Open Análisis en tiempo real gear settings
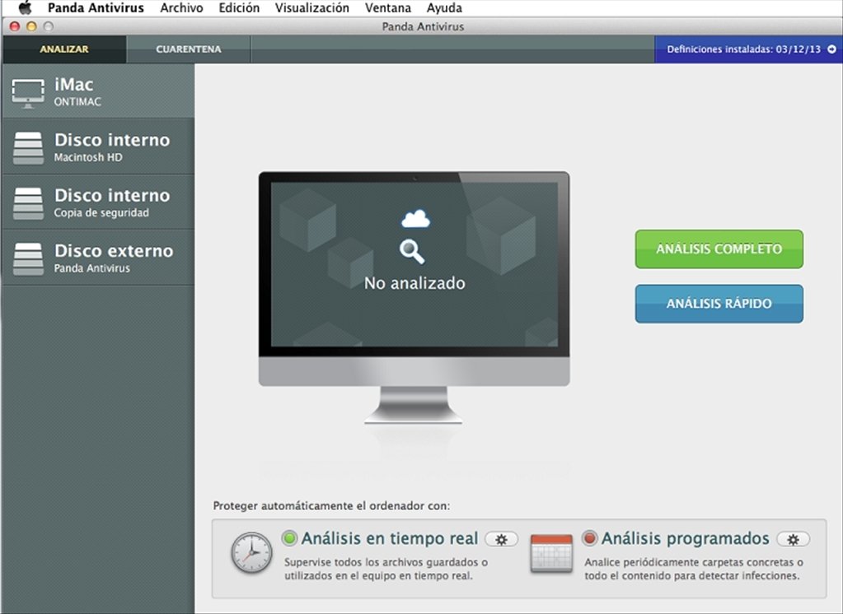 (x=502, y=539)
